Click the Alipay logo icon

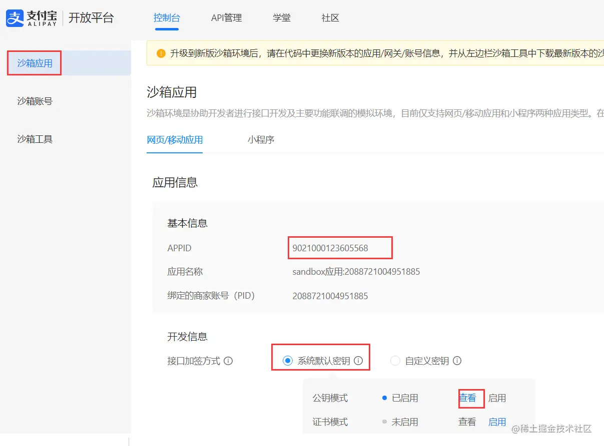tap(15, 18)
